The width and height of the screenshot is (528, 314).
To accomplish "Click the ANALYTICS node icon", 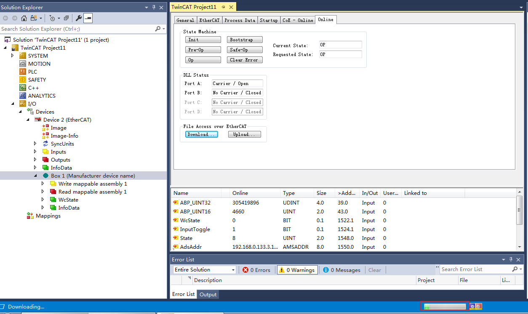I will pyautogui.click(x=23, y=96).
